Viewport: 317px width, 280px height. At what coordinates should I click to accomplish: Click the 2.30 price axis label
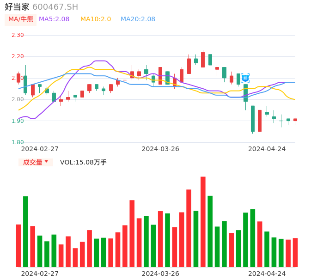tap(18, 35)
